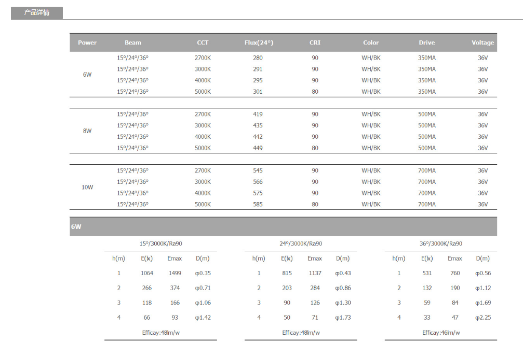Click the Power column header

pos(87,42)
